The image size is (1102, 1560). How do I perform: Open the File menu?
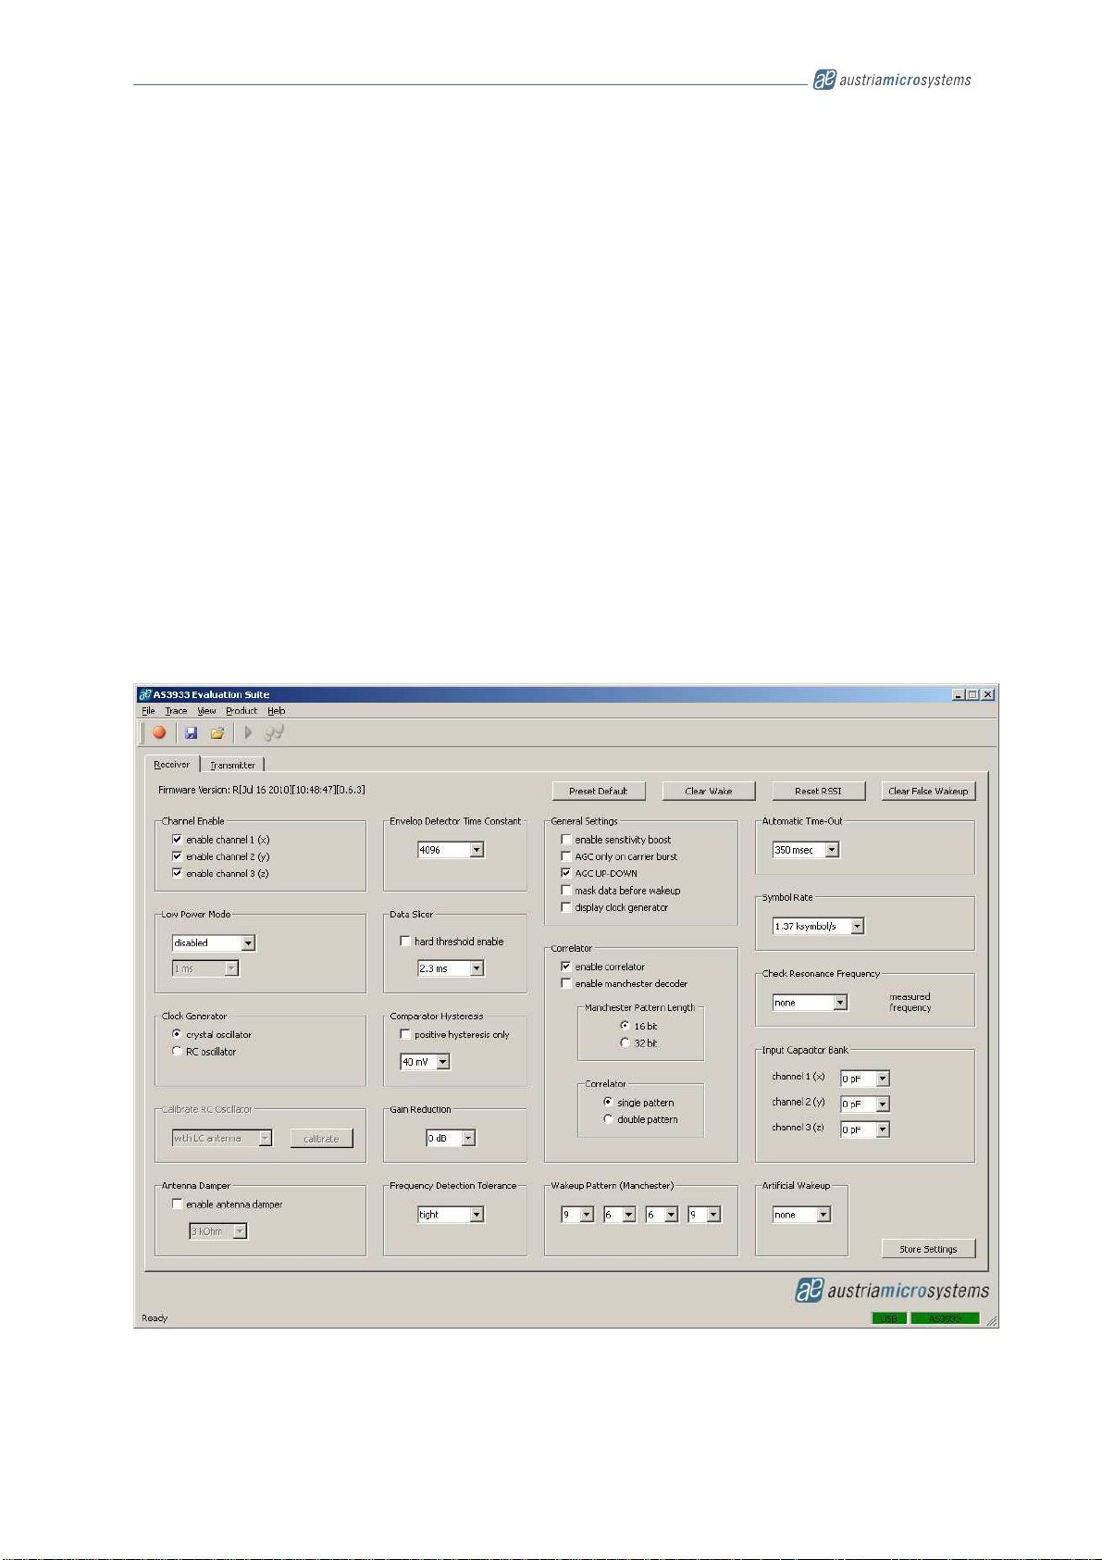click(148, 711)
